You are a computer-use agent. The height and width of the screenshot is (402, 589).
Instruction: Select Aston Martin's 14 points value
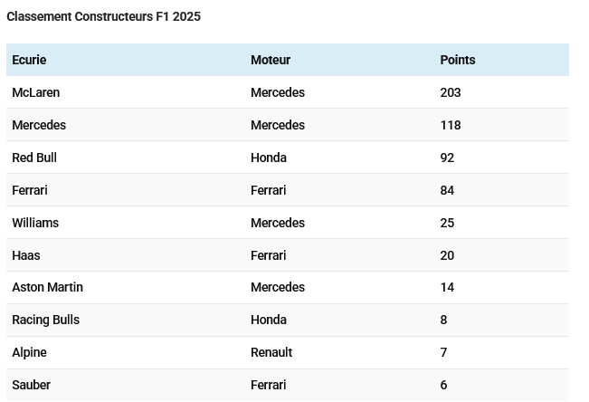[447, 287]
